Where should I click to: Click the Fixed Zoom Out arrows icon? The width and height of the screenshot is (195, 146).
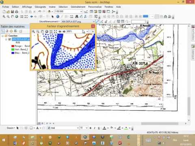pyautogui.click(x=26, y=17)
